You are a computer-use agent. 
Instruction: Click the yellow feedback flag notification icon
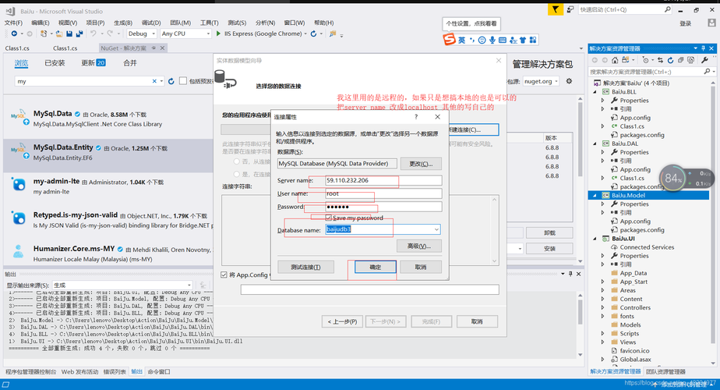[555, 9]
